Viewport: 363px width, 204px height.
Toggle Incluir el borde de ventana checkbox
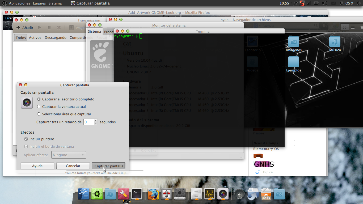(49, 146)
